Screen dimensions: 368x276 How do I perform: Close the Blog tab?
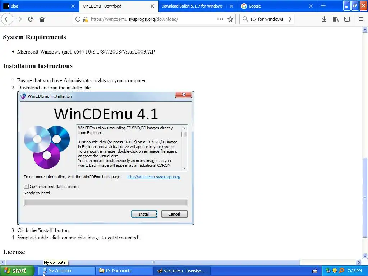pyautogui.click(x=73, y=6)
